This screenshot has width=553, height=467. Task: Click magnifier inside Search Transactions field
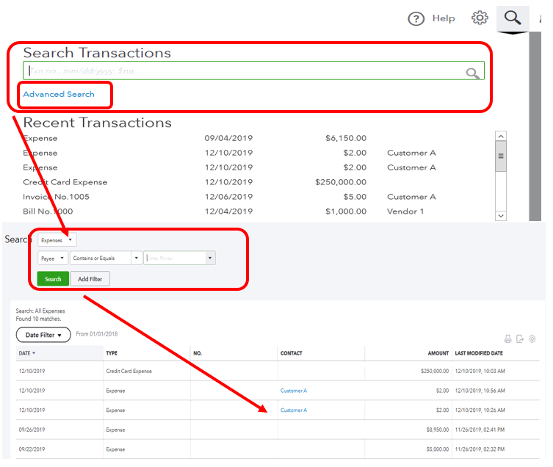[472, 73]
